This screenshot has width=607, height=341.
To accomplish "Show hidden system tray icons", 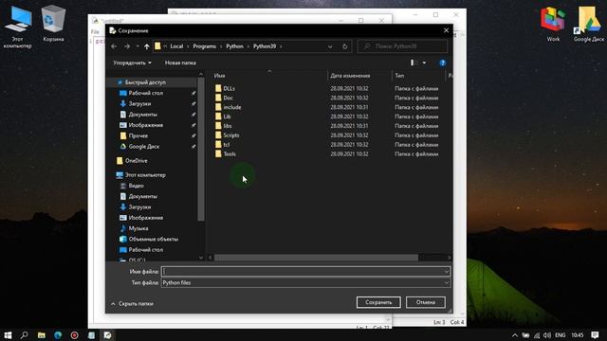I will 514,335.
